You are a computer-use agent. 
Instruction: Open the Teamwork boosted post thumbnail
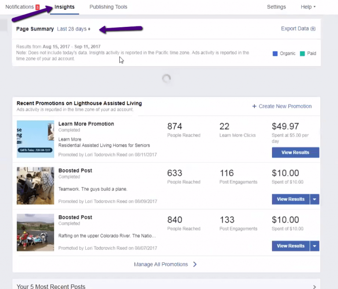(x=35, y=185)
